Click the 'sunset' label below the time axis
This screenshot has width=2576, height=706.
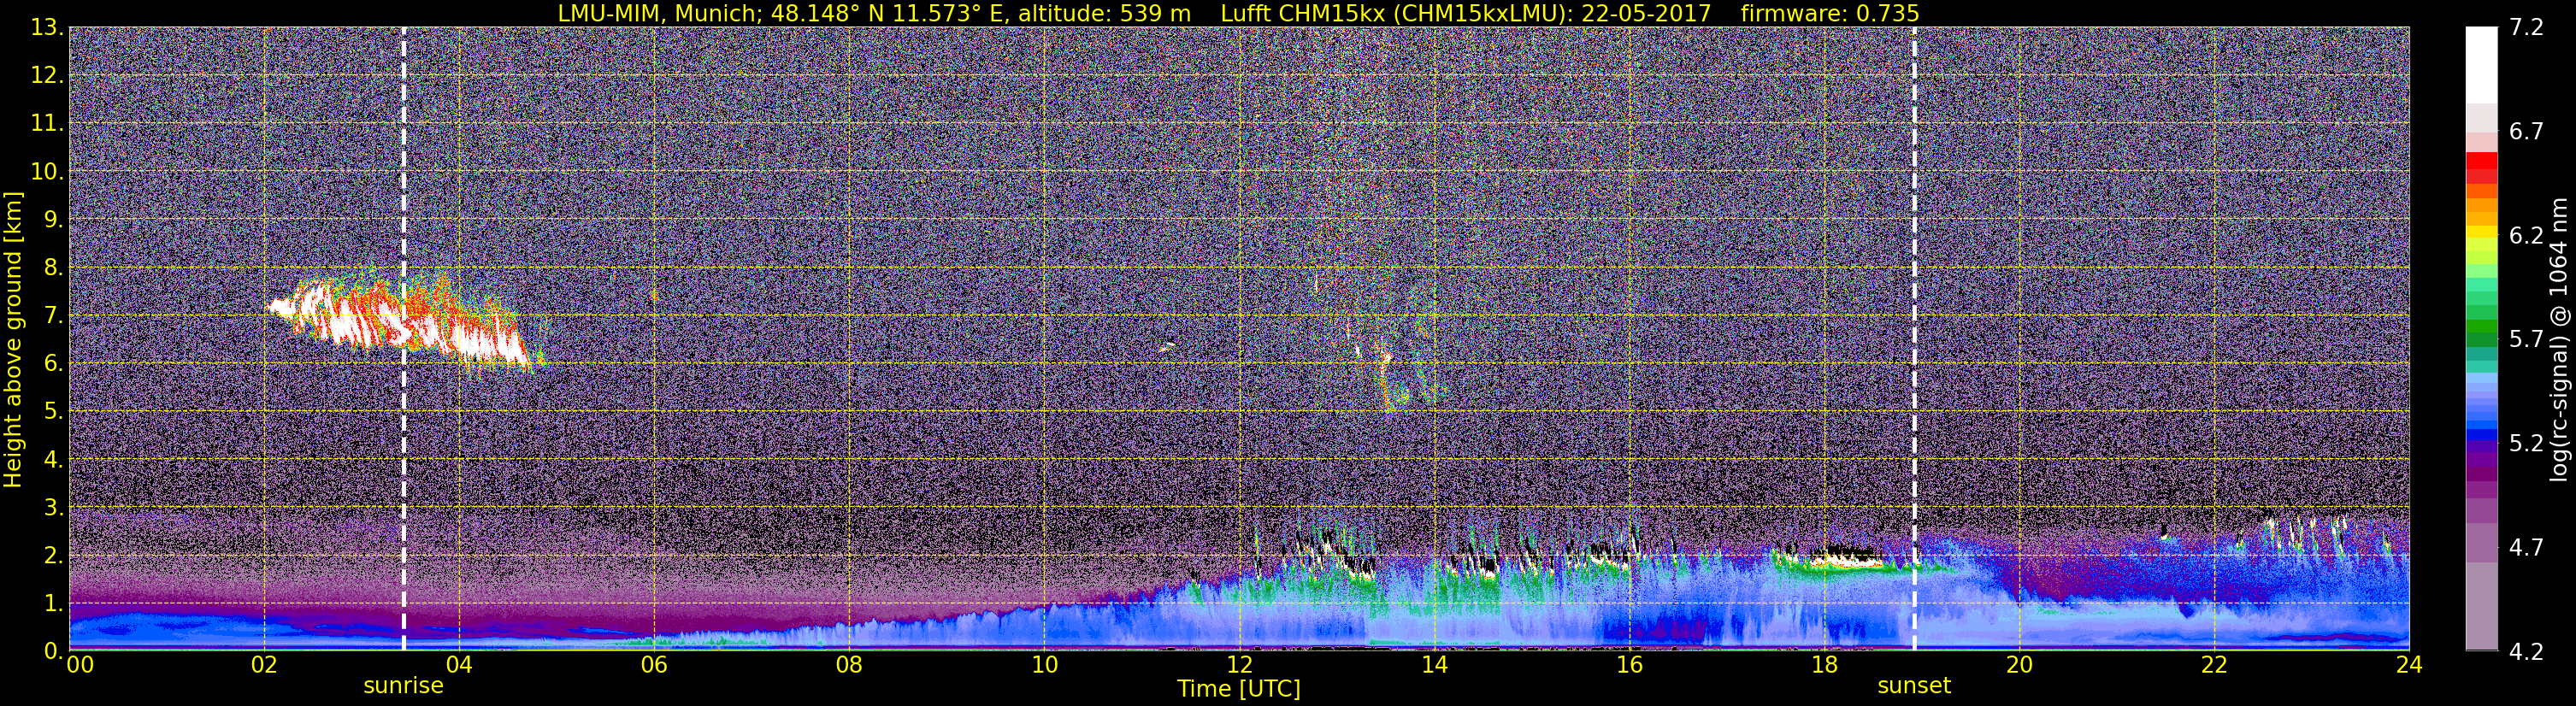click(x=1914, y=685)
